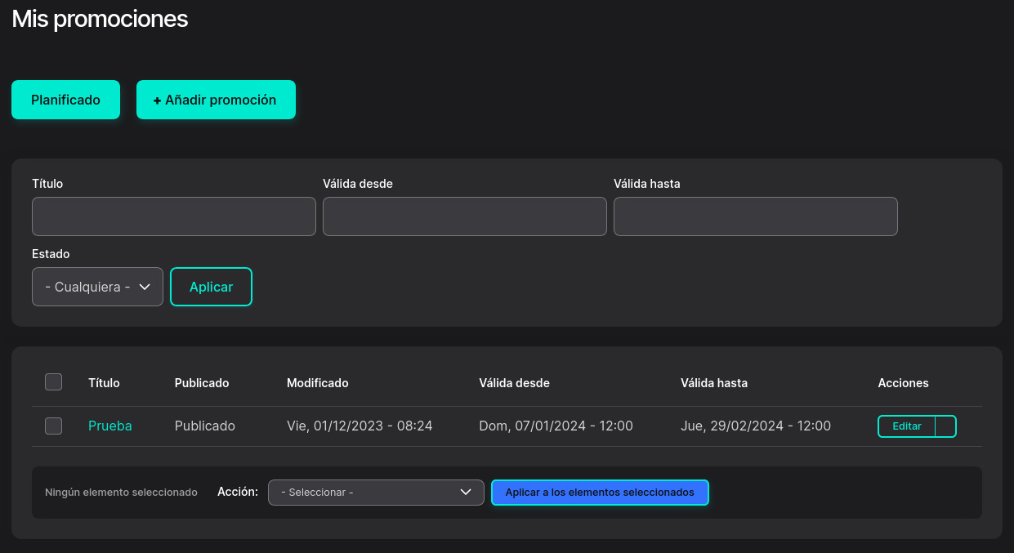
Task: Click the Publicado column header
Action: (202, 383)
